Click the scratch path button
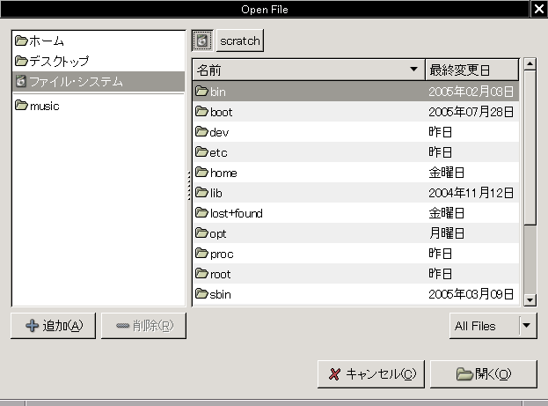Viewport: 548px width, 406px height. click(x=240, y=41)
